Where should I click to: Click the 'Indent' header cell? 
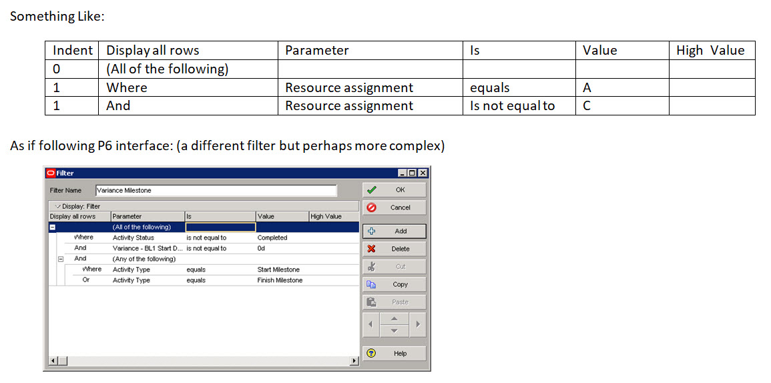coord(72,51)
